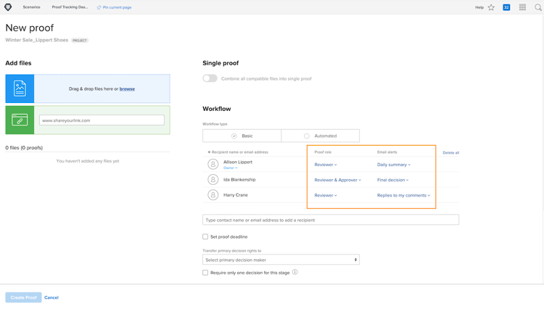Click the search magnifier icon

[538, 7]
